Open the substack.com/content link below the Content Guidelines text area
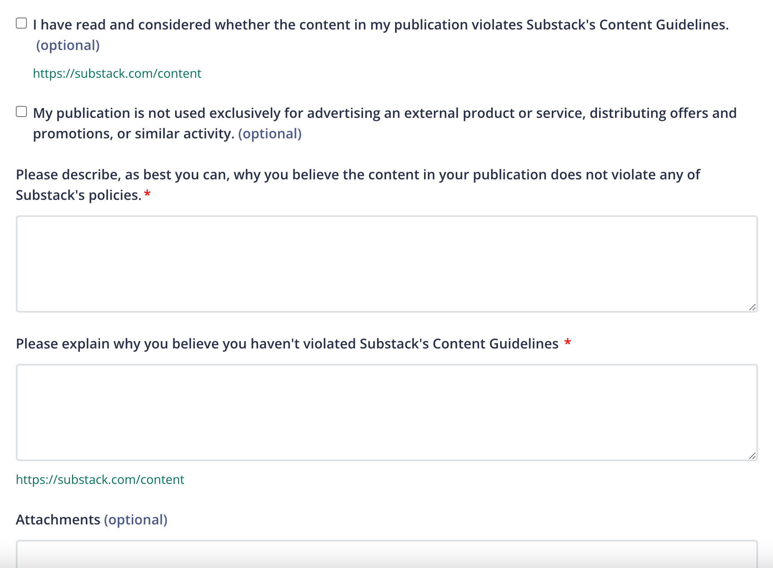 100,480
